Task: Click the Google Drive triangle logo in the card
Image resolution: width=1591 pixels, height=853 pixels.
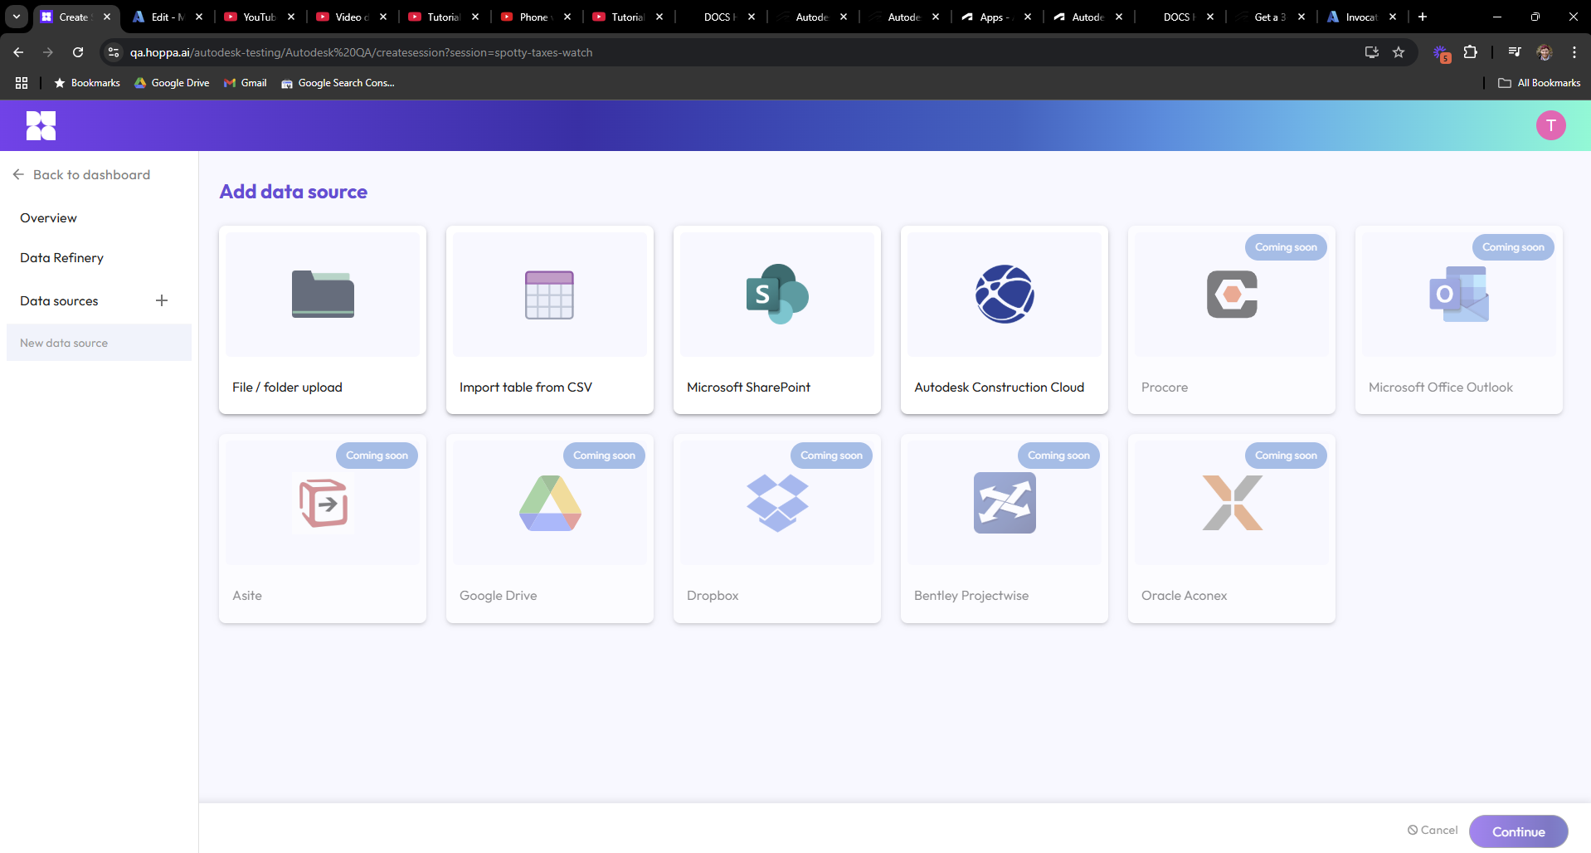Action: point(550,503)
